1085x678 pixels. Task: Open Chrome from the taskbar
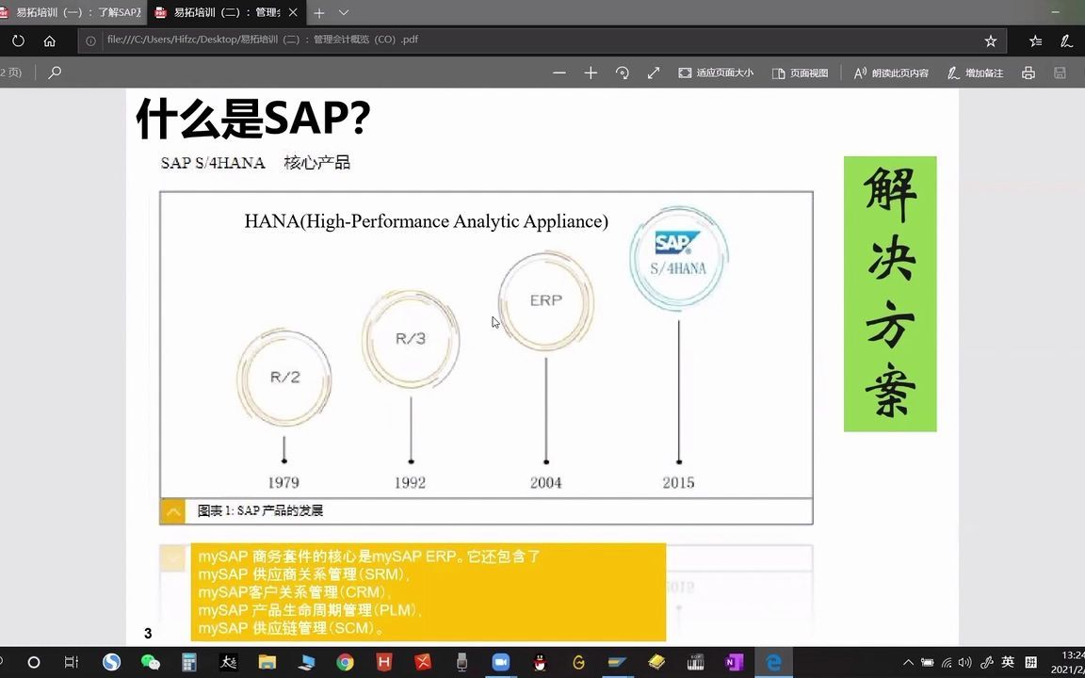click(x=344, y=663)
